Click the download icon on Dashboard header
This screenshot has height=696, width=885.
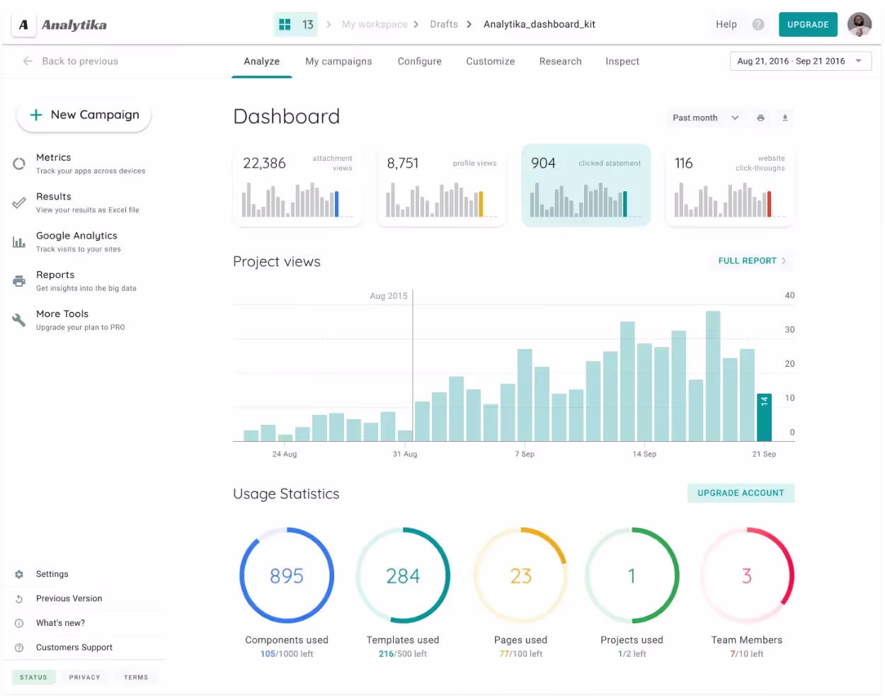pyautogui.click(x=784, y=118)
